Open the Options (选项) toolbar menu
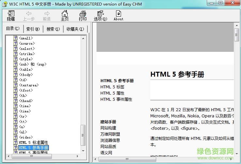 [x=100, y=16]
